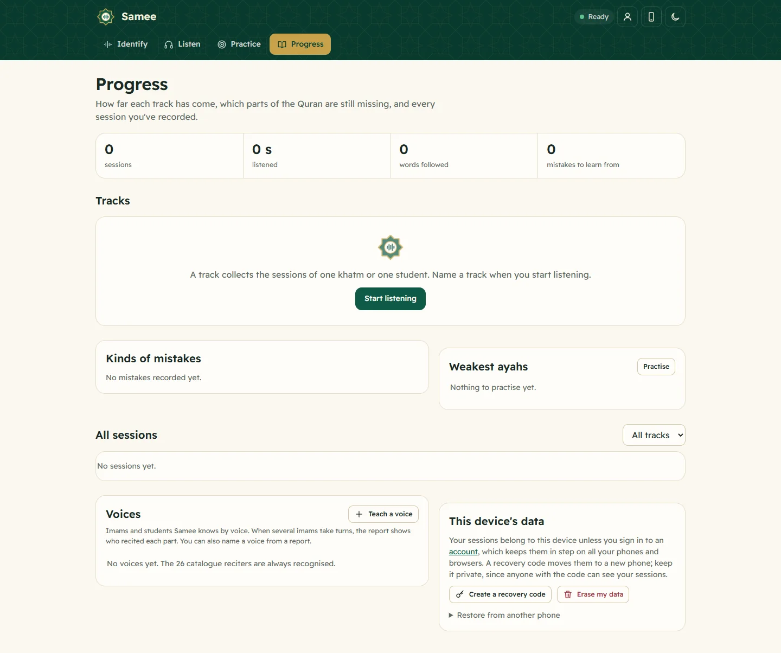Image resolution: width=781 pixels, height=653 pixels.
Task: Follow the account link
Action: click(463, 552)
